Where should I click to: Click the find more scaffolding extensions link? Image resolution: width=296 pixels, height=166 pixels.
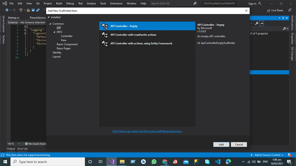pos(147,131)
